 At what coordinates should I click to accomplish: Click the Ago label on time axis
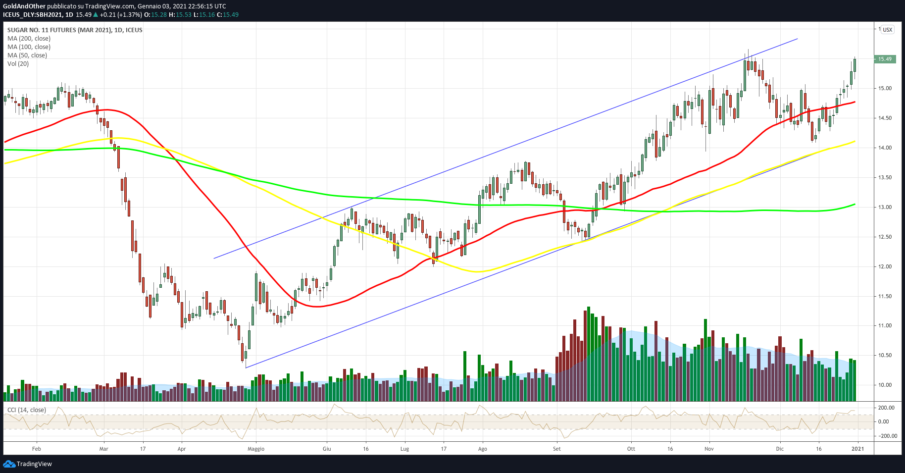click(483, 449)
